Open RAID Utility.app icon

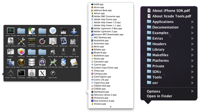[x=53, y=62]
